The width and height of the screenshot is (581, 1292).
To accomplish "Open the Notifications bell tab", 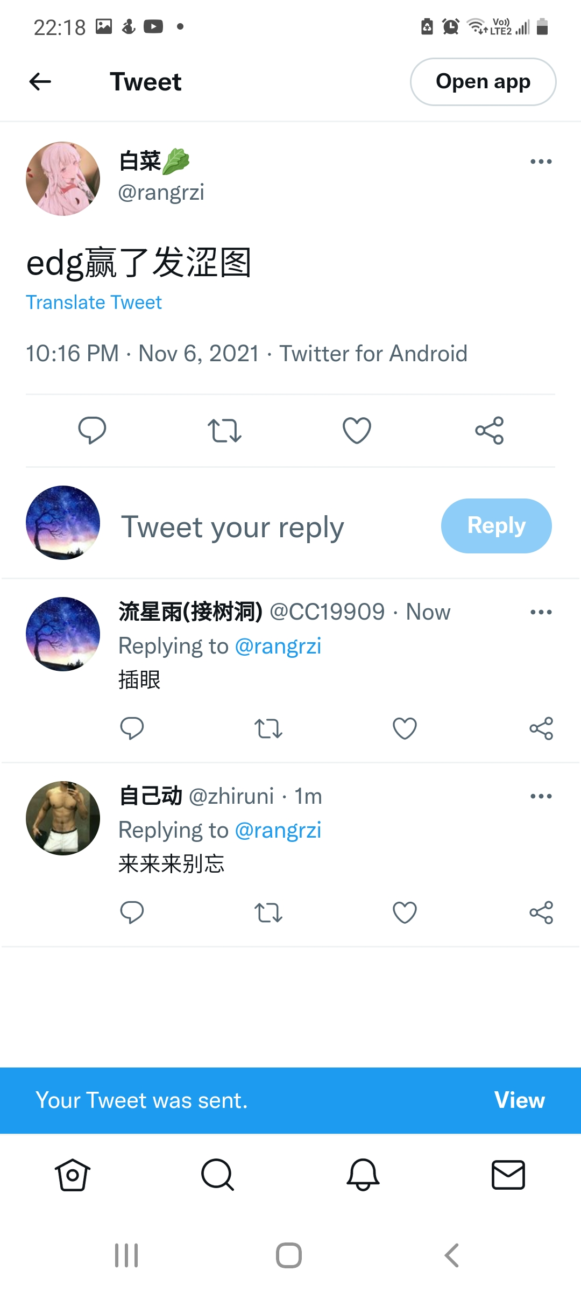I will (x=363, y=1175).
